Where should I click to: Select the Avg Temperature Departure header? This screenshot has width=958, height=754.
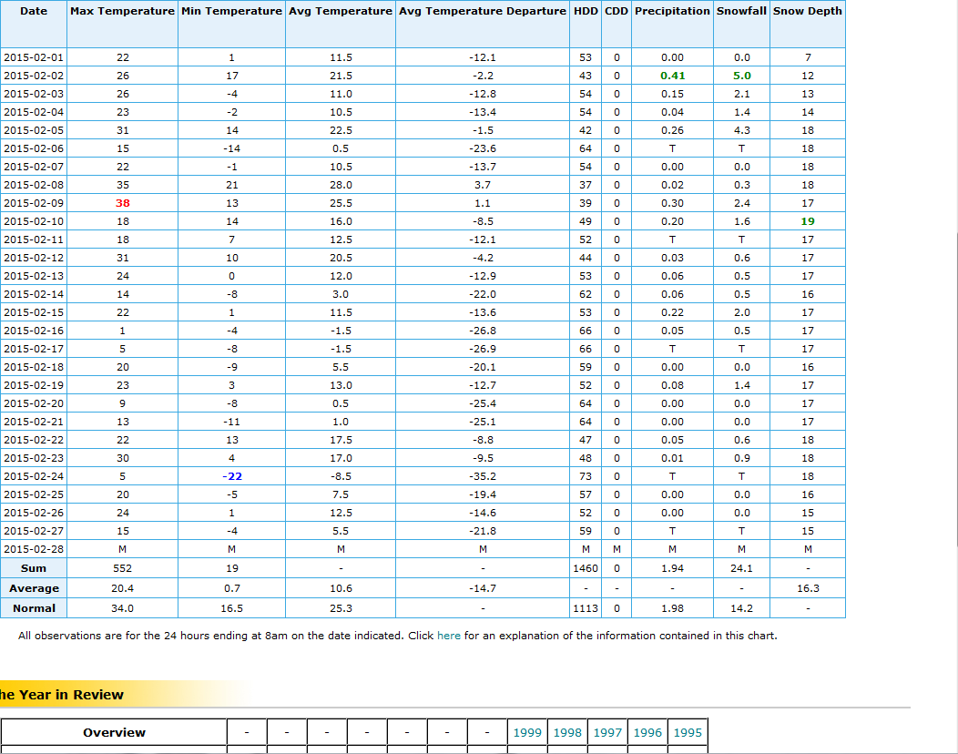tap(483, 11)
